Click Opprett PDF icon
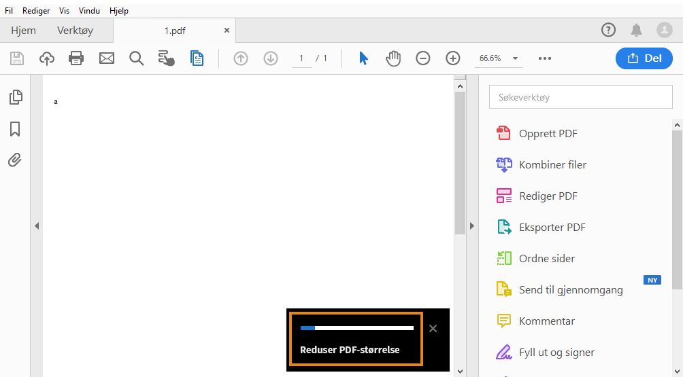Viewport: 683px width, 377px height. click(x=503, y=133)
